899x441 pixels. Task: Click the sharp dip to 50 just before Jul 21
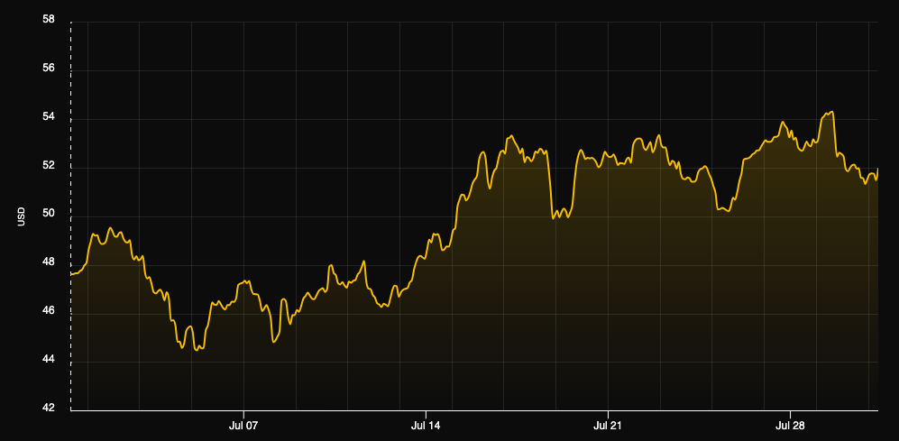tap(555, 217)
